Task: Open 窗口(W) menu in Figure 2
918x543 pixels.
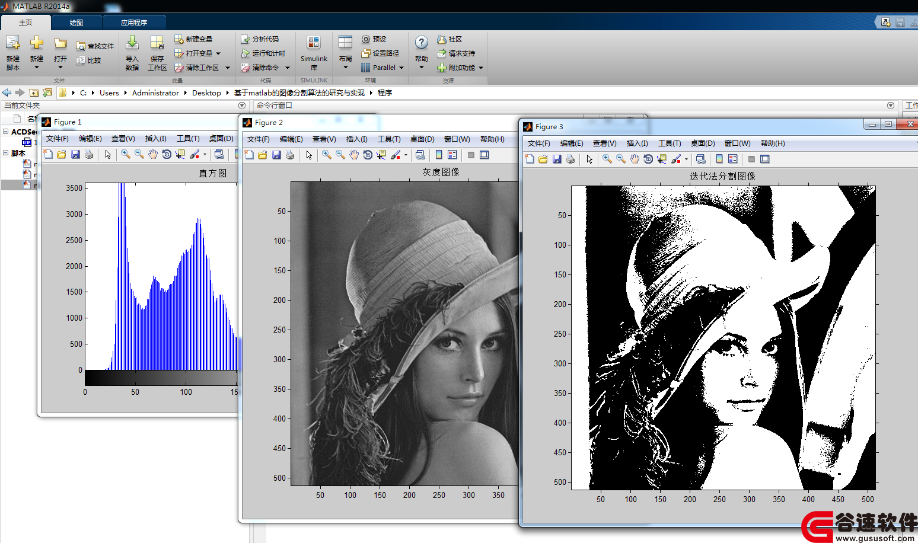Action: [x=457, y=139]
